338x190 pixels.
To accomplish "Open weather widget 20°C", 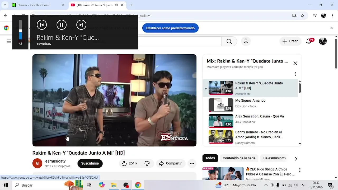I will 237,185.
